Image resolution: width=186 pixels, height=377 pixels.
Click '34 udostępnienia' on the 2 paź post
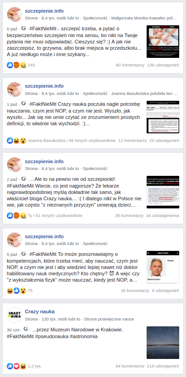(x=162, y=216)
